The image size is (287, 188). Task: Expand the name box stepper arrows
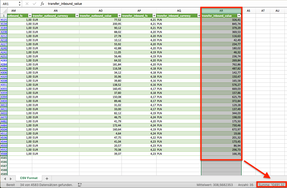(20, 4)
